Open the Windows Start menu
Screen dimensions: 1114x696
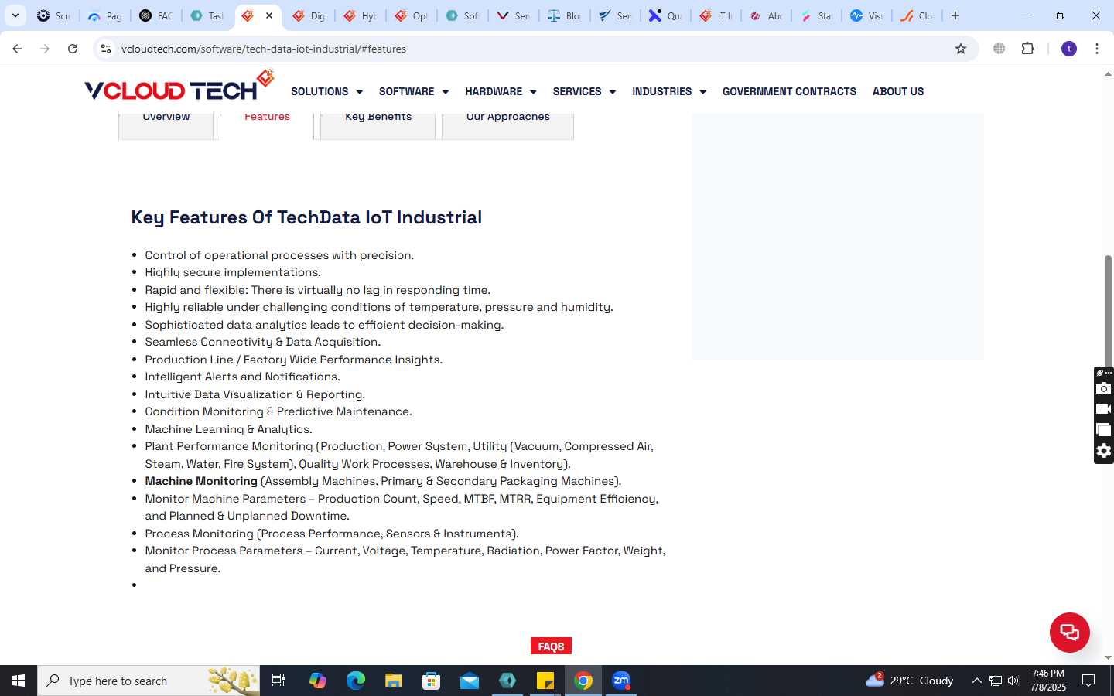click(x=19, y=681)
